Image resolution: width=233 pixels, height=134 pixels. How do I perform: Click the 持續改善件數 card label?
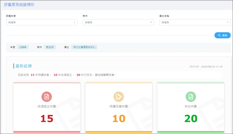(119, 107)
